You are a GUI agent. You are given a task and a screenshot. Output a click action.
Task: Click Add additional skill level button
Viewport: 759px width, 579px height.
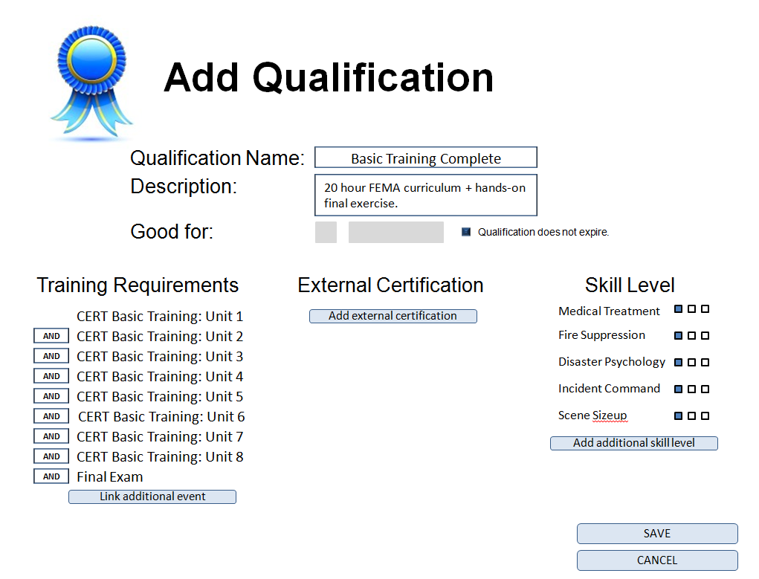[634, 443]
